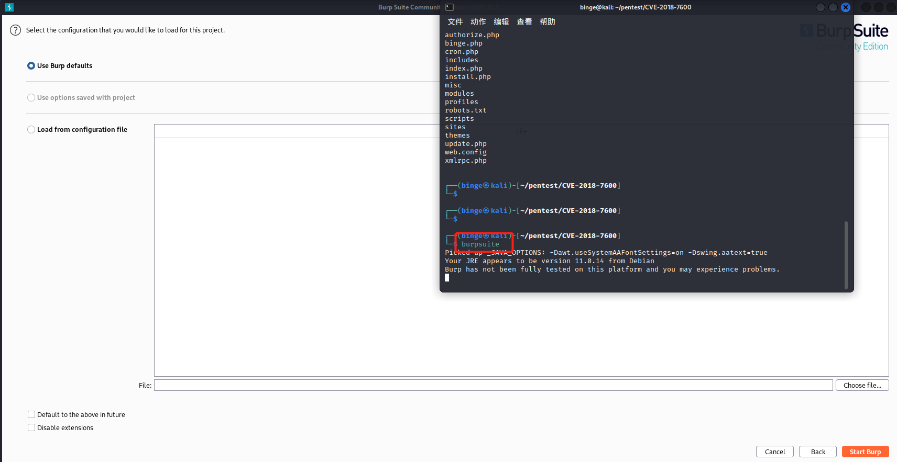Click the includes entry in terminal
Image resolution: width=897 pixels, height=462 pixels.
coord(462,60)
